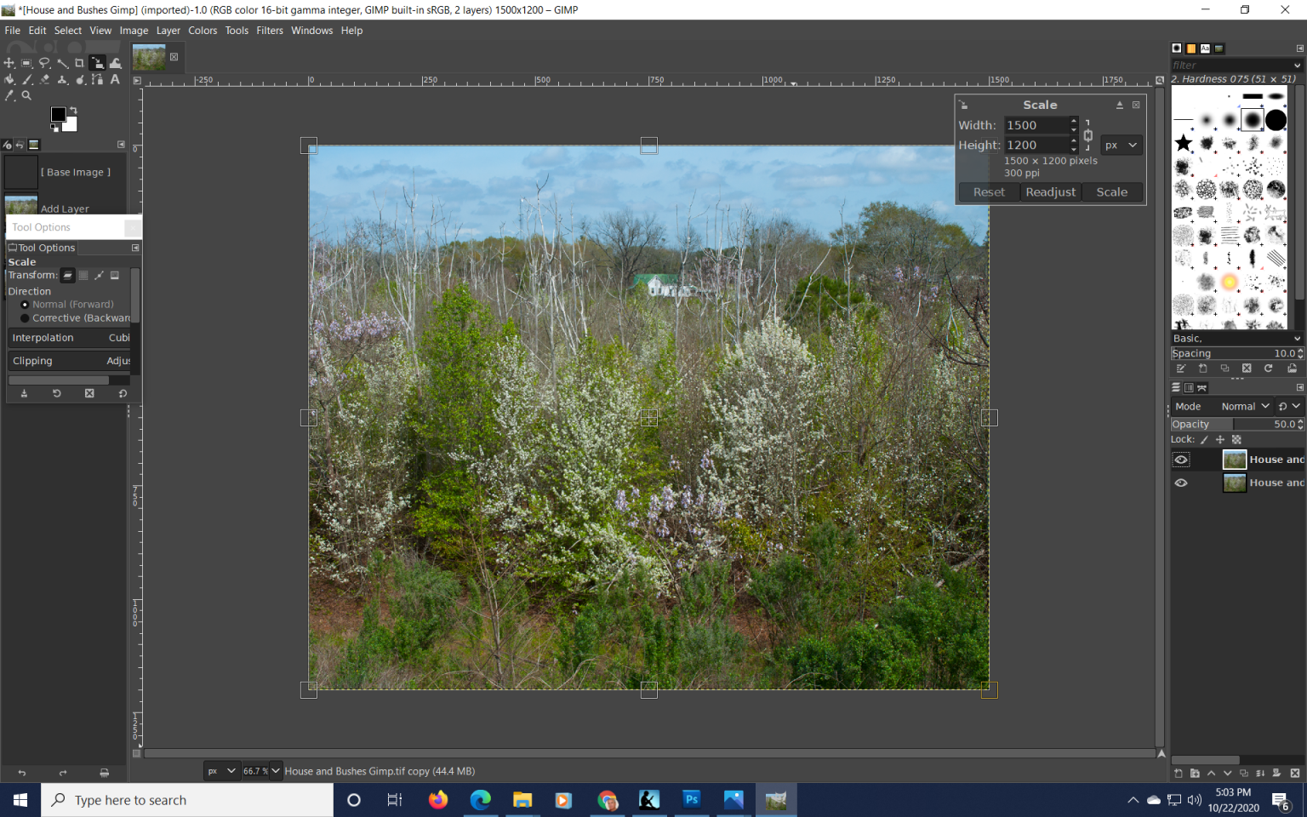Image resolution: width=1307 pixels, height=817 pixels.
Task: Select the Color Picker tool
Action: [9, 95]
